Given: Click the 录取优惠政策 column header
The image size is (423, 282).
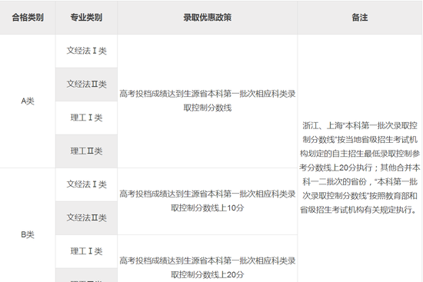Looking at the screenshot, I should click(207, 18).
